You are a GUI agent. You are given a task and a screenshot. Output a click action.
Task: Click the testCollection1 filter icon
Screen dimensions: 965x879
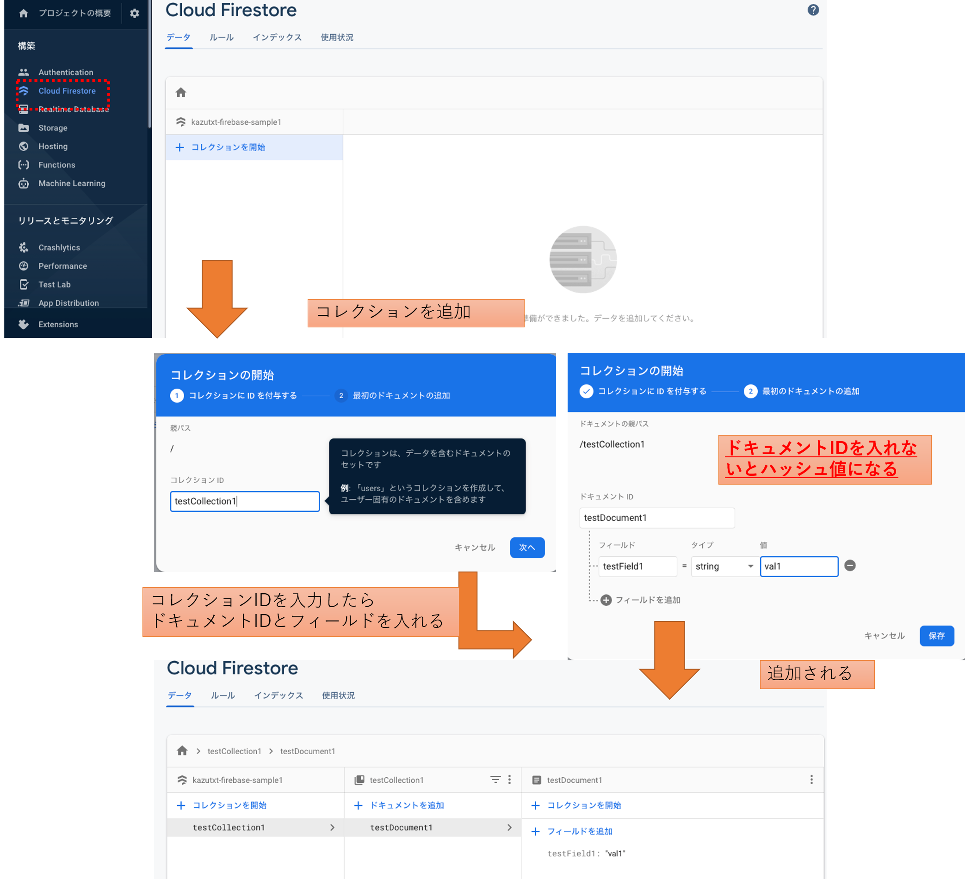click(495, 780)
